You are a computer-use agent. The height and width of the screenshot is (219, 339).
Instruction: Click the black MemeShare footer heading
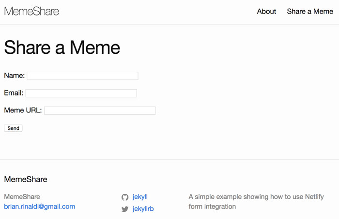pos(26,179)
